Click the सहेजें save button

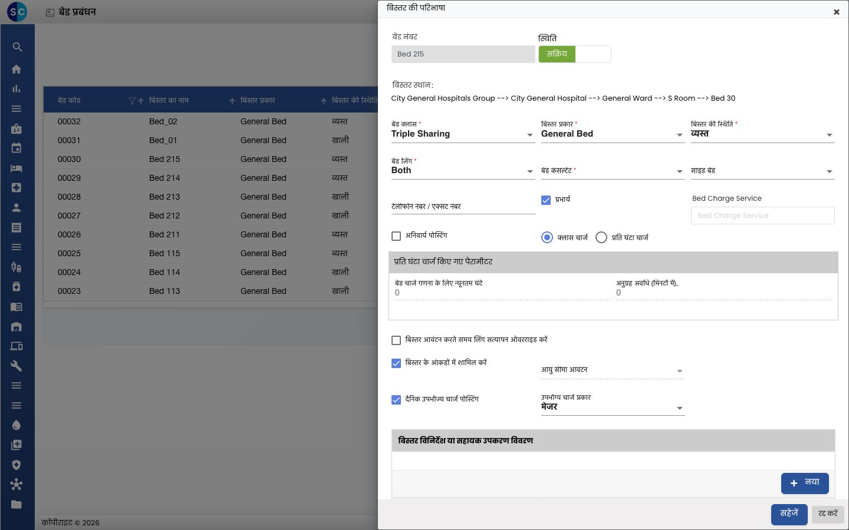789,514
